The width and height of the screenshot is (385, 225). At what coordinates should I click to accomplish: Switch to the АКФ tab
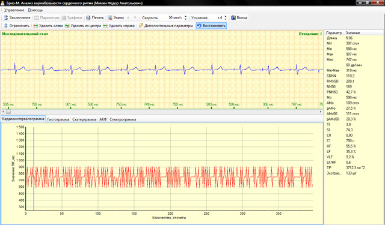click(103, 119)
